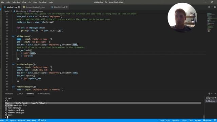
Task: Click the sync changes icon in status bar
Action: click(7, 121)
